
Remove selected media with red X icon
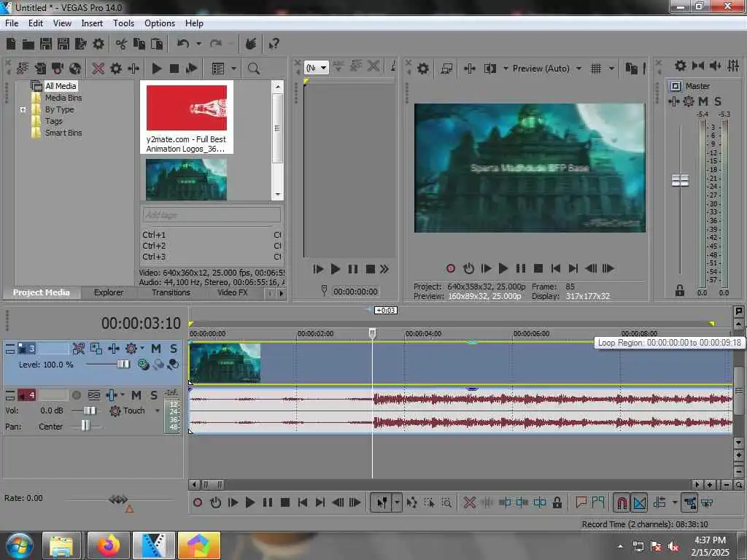pos(98,69)
